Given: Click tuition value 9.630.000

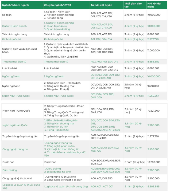Looking at the screenshot, I should pyautogui.click(x=153, y=86).
